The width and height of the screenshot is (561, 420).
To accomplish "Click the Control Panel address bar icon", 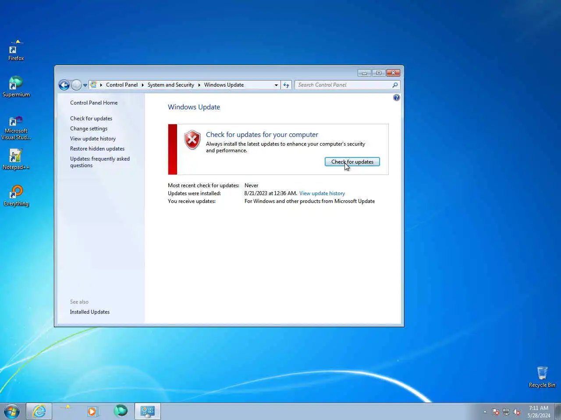I will click(93, 85).
